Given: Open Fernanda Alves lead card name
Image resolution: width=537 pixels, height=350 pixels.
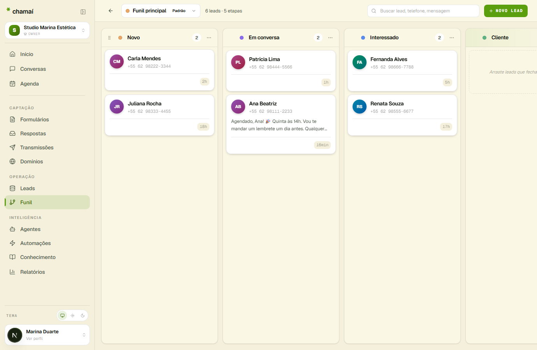Looking at the screenshot, I should 389,59.
